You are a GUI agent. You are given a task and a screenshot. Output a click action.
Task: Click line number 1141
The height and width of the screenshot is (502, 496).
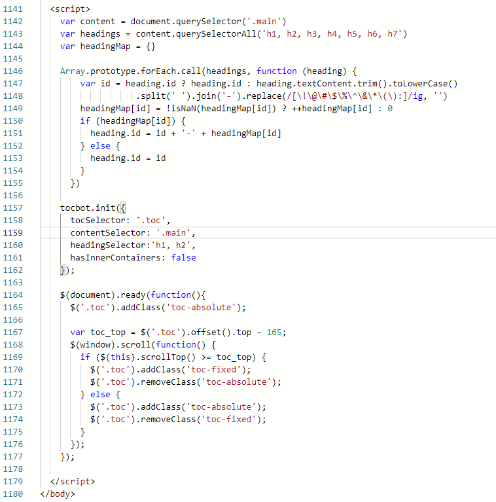[x=13, y=9]
